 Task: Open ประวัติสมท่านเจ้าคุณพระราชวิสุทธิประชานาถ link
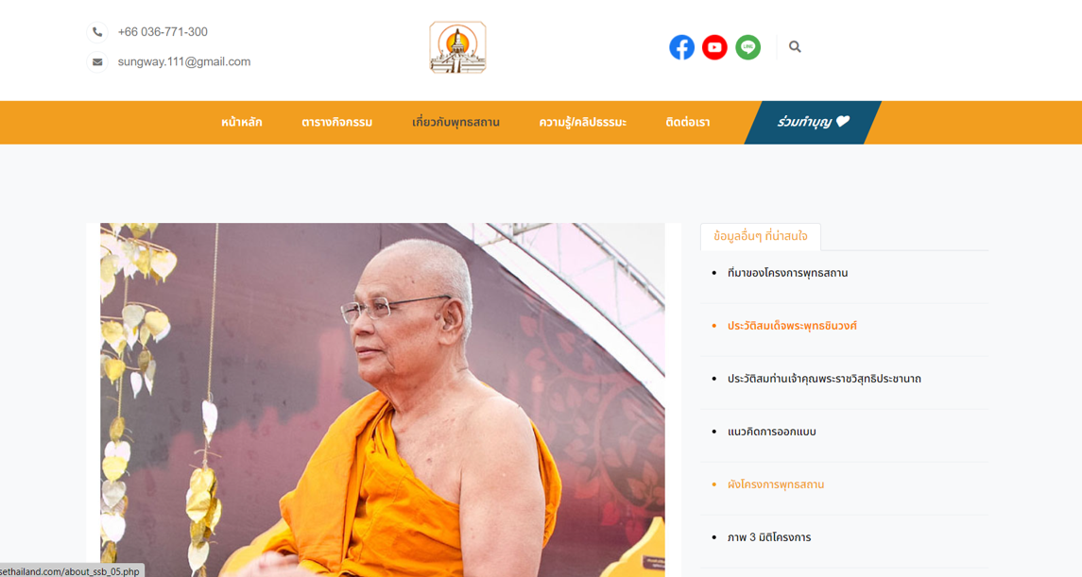tap(824, 379)
